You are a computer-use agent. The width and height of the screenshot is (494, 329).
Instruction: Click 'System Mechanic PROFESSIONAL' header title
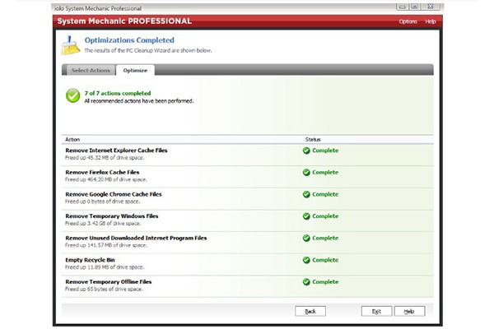124,21
